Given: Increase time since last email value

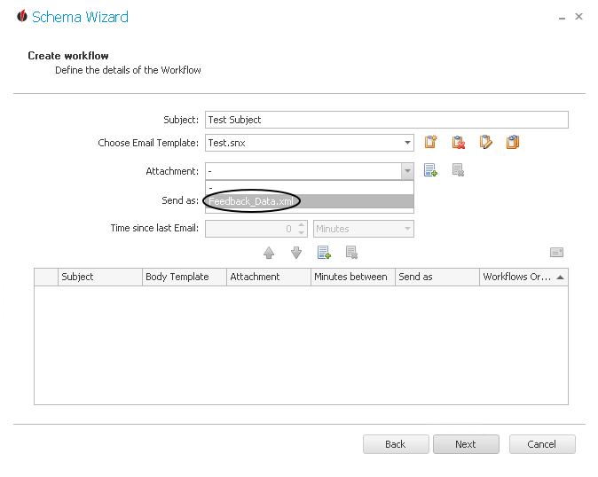Looking at the screenshot, I should 302,225.
